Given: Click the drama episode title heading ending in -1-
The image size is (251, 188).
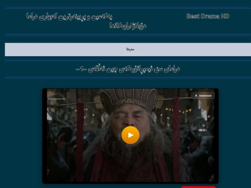Looking at the screenshot, I should 128,69.
